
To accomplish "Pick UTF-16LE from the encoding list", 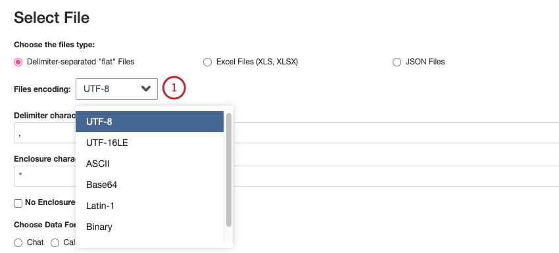I will tap(149, 143).
